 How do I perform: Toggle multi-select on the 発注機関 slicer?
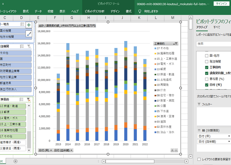pos(22,46)
